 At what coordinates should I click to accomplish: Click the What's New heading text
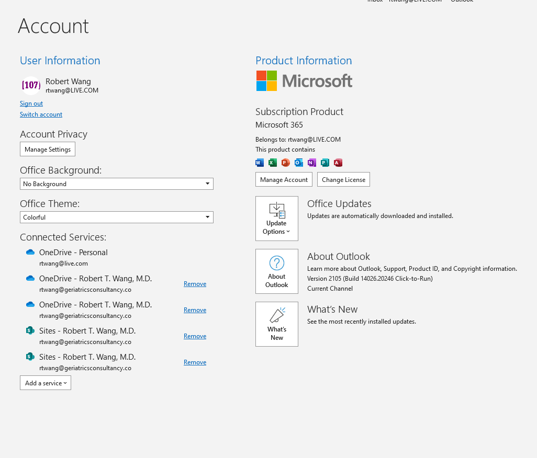point(332,310)
